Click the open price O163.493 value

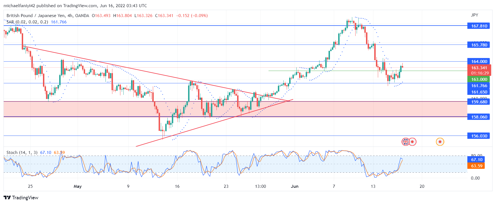[101, 16]
